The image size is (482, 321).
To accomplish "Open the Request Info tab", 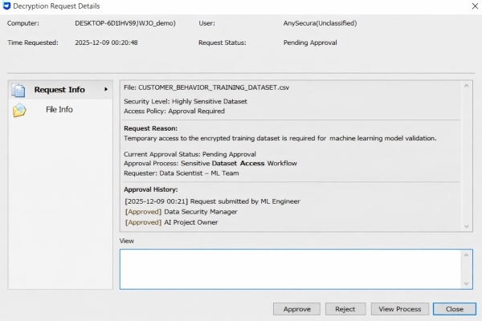I will point(60,90).
